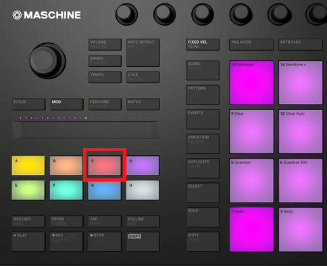Select yellow group A

28,165
